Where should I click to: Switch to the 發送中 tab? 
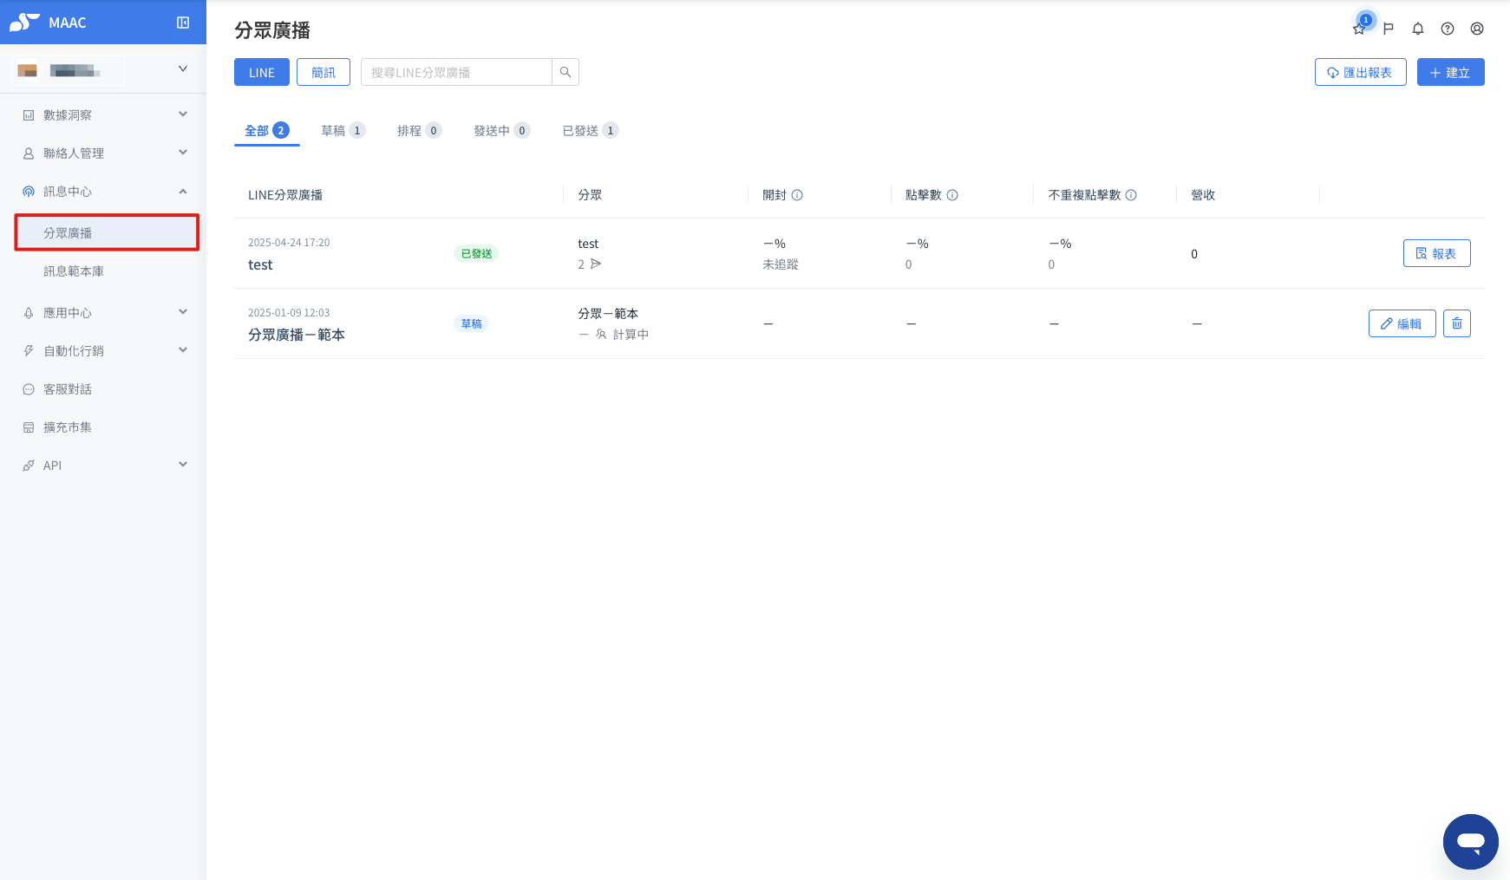502,131
